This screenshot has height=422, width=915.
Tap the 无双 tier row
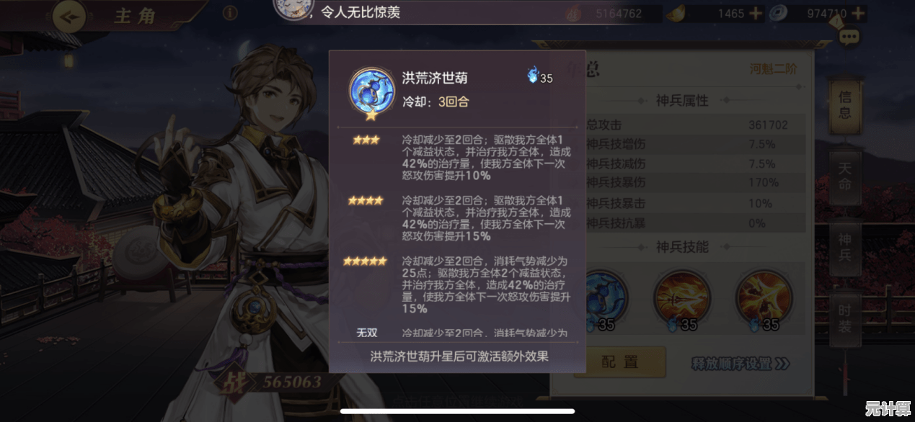click(457, 333)
